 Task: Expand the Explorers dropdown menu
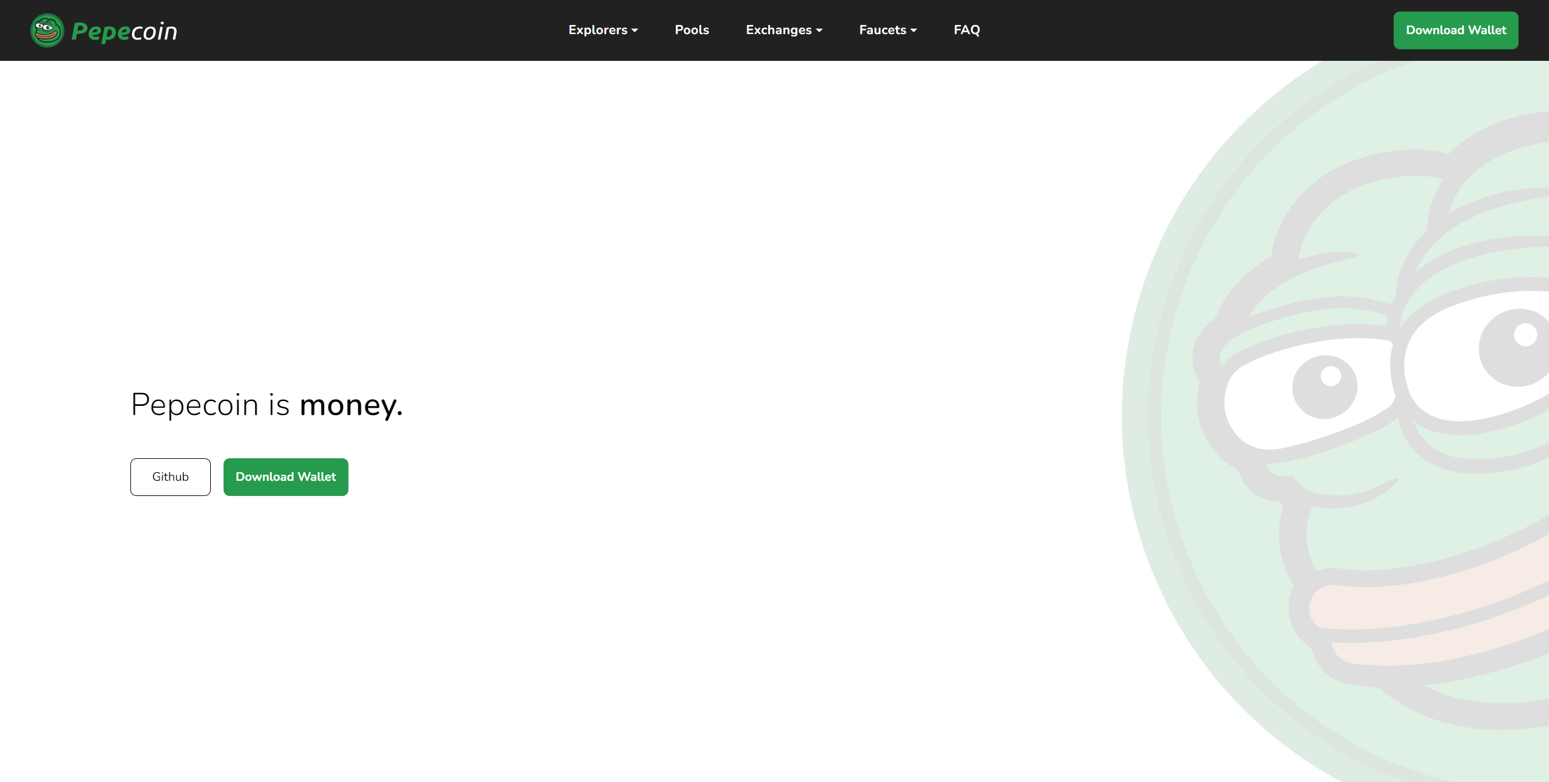pyautogui.click(x=603, y=30)
